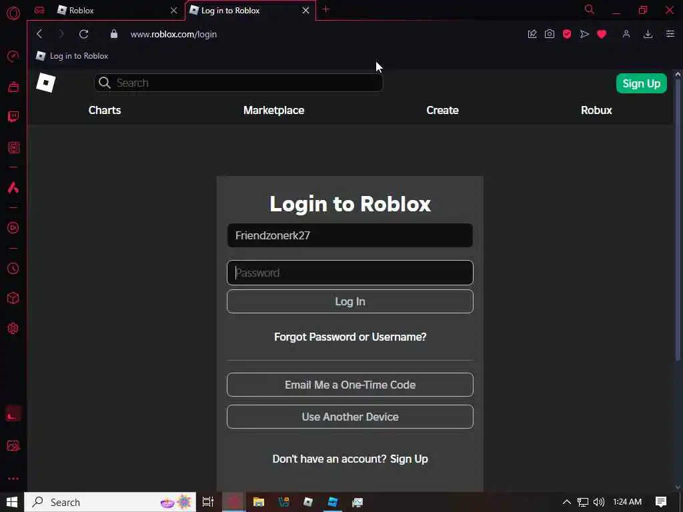The height and width of the screenshot is (512, 683).
Task: Click the Log in to Roblox bookmark
Action: [72, 56]
